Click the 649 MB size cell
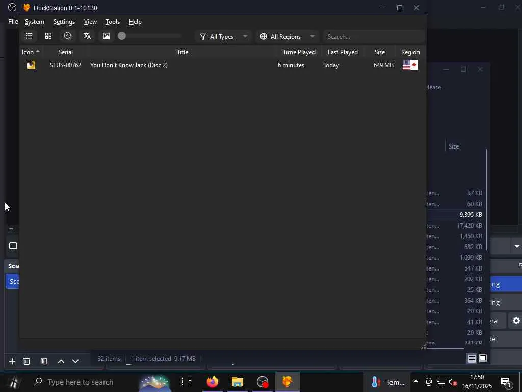Image resolution: width=522 pixels, height=392 pixels. pos(383,65)
